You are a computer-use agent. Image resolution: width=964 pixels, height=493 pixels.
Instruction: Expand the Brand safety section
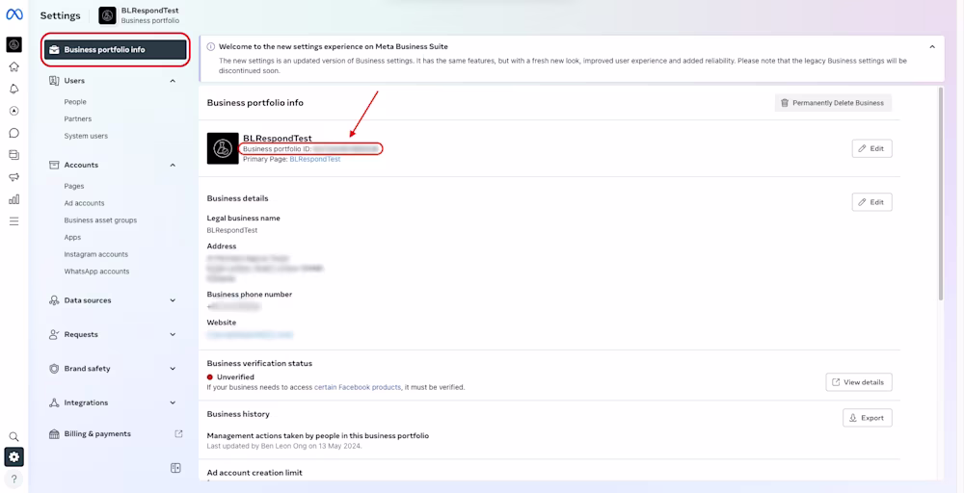pyautogui.click(x=173, y=369)
